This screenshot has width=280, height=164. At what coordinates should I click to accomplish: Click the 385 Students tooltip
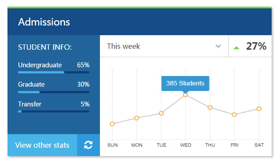click(x=185, y=84)
